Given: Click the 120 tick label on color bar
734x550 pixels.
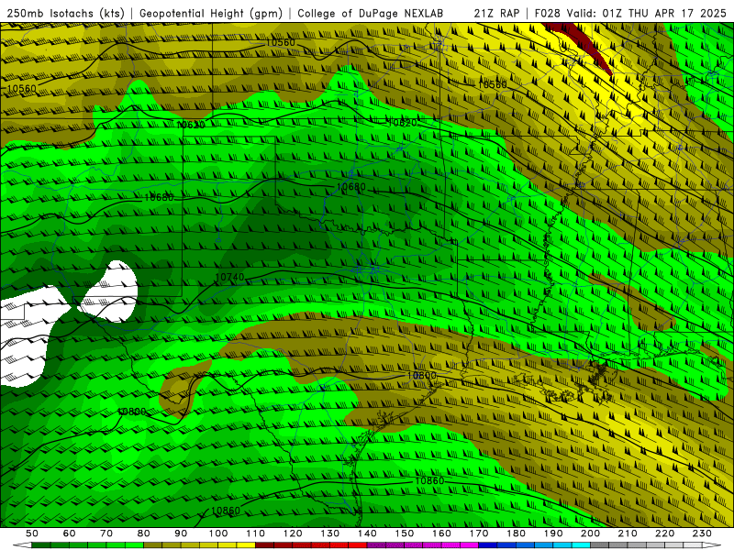Looking at the screenshot, I should click(293, 533).
